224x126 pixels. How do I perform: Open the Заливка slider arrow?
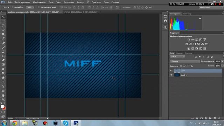(x=223, y=66)
